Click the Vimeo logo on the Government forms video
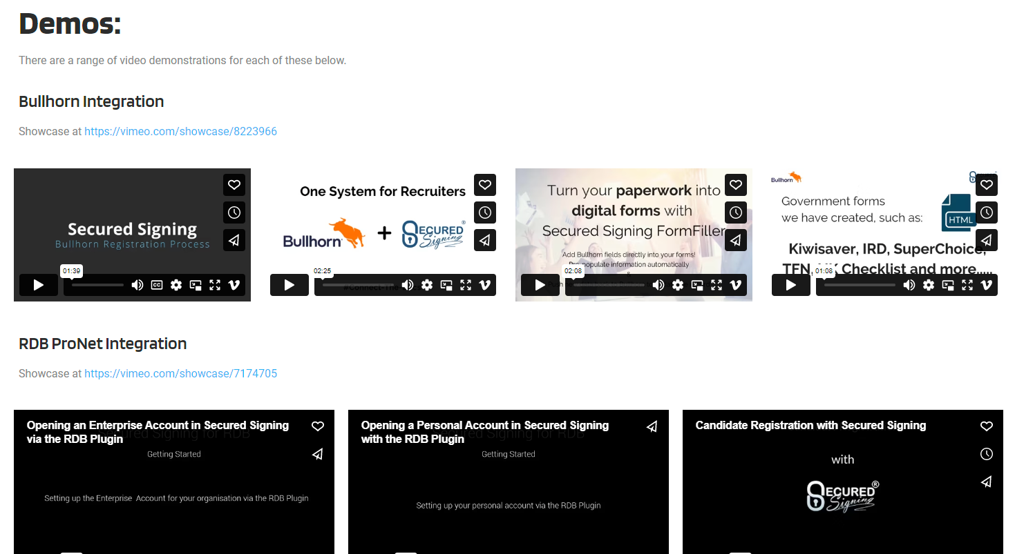This screenshot has width=1015, height=554. tap(987, 285)
